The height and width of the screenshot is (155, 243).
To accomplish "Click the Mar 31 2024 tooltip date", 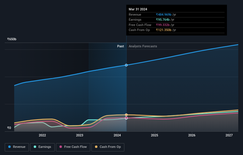I will point(138,9).
